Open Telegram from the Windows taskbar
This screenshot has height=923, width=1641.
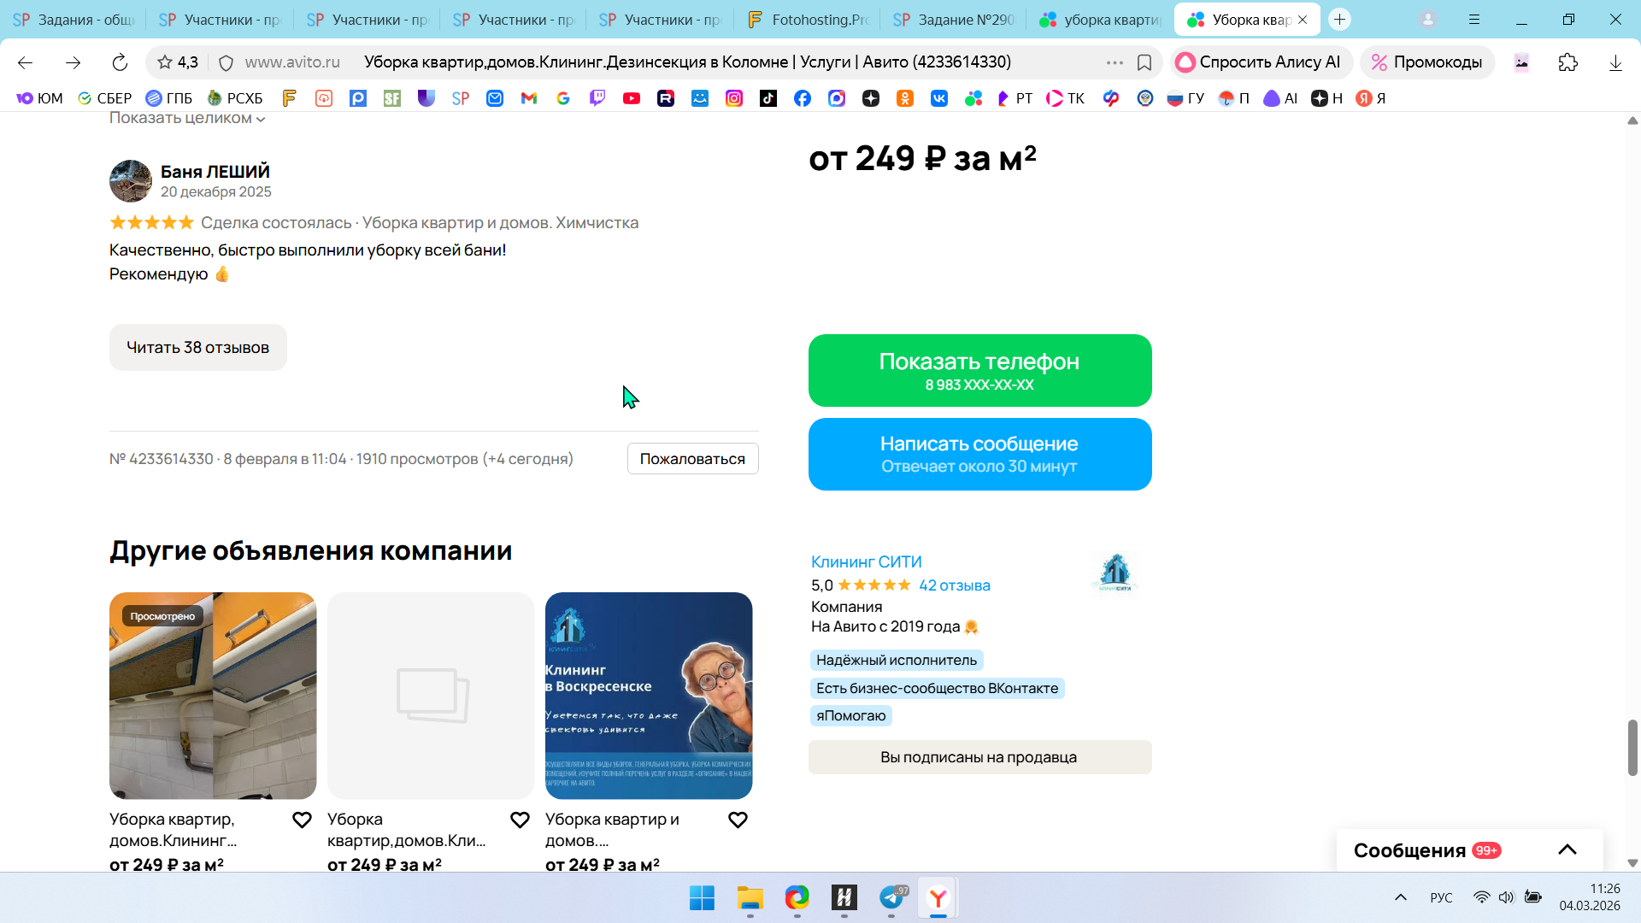tap(891, 897)
